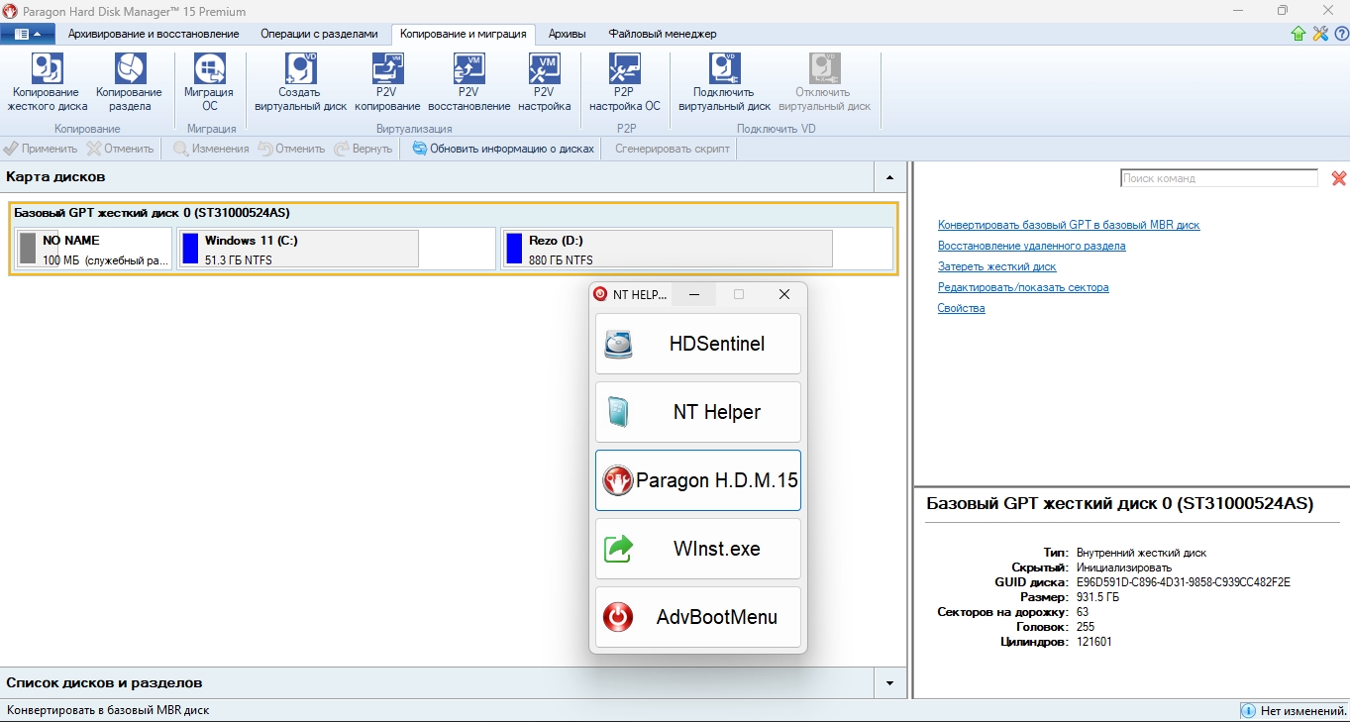This screenshot has height=722, width=1350.
Task: Select the NO NAME 100 МБ partition
Action: pos(94,249)
